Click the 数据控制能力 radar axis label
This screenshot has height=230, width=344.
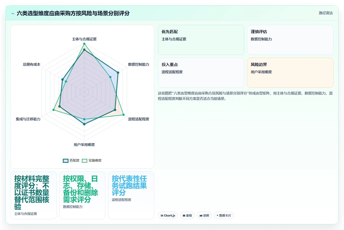tap(138, 64)
